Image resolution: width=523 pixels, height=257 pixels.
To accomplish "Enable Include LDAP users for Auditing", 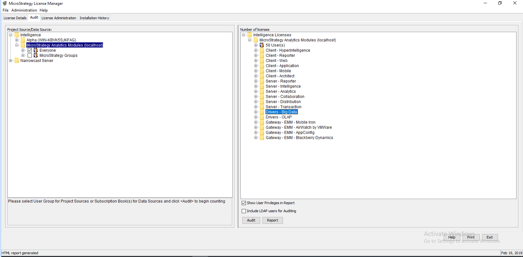I will (244, 211).
